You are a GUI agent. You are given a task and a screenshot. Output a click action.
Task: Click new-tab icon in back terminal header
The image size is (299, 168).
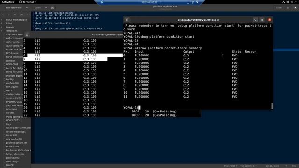(x=27, y=35)
